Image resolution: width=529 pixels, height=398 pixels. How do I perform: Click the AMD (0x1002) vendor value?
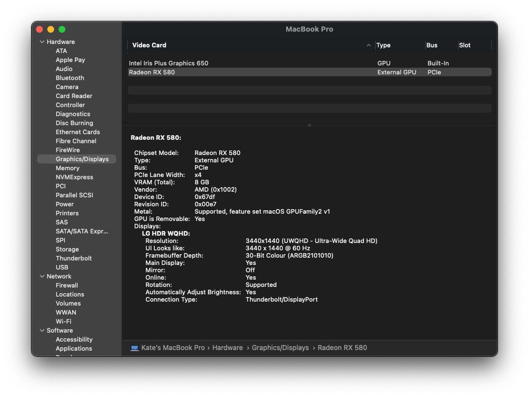pos(216,190)
